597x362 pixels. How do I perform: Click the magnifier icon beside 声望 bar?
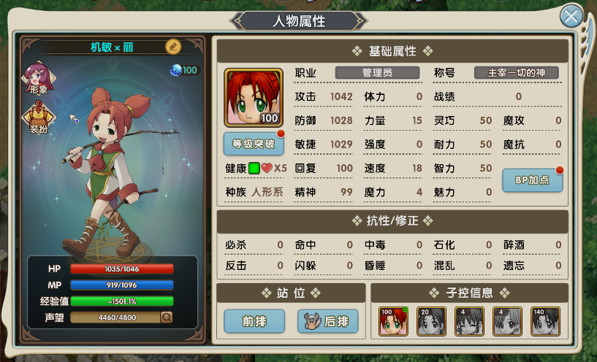tap(167, 317)
